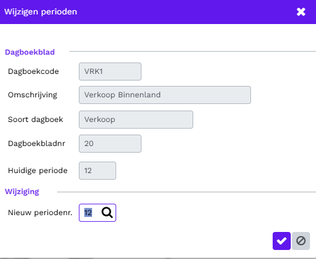Click the Wijziging section header
Viewport: 316px width, 259px height.
point(22,192)
